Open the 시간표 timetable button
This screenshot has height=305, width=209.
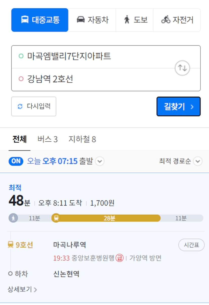[x=191, y=245]
